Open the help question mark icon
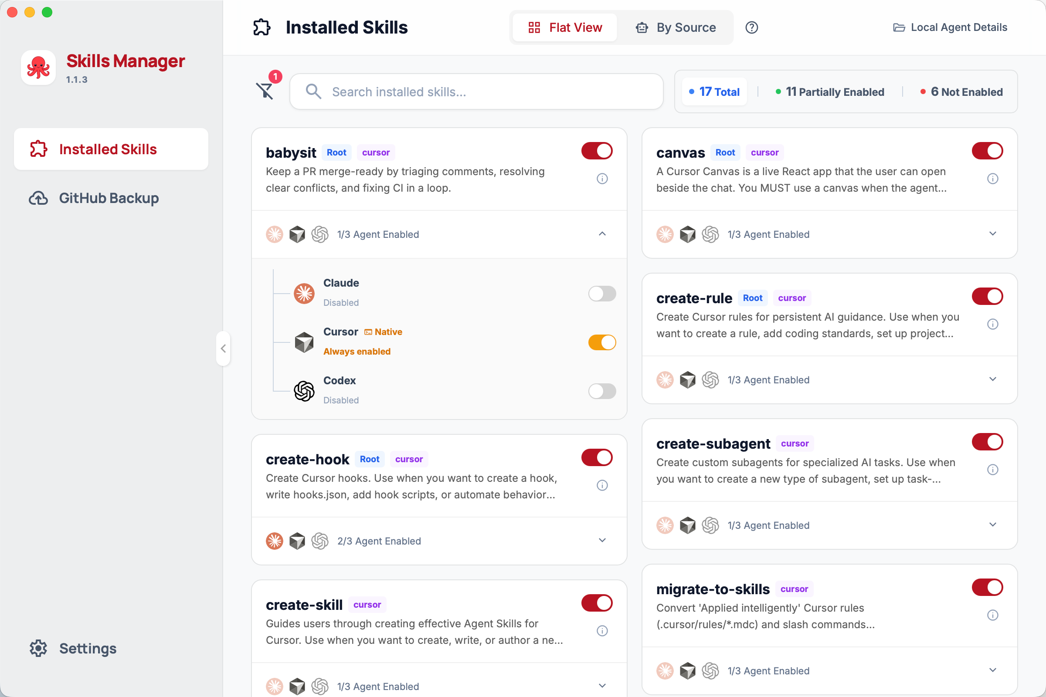The height and width of the screenshot is (697, 1046). coord(751,27)
